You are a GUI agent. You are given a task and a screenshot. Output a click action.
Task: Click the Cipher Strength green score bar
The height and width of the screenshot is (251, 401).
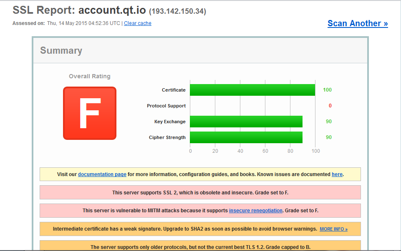click(246, 137)
